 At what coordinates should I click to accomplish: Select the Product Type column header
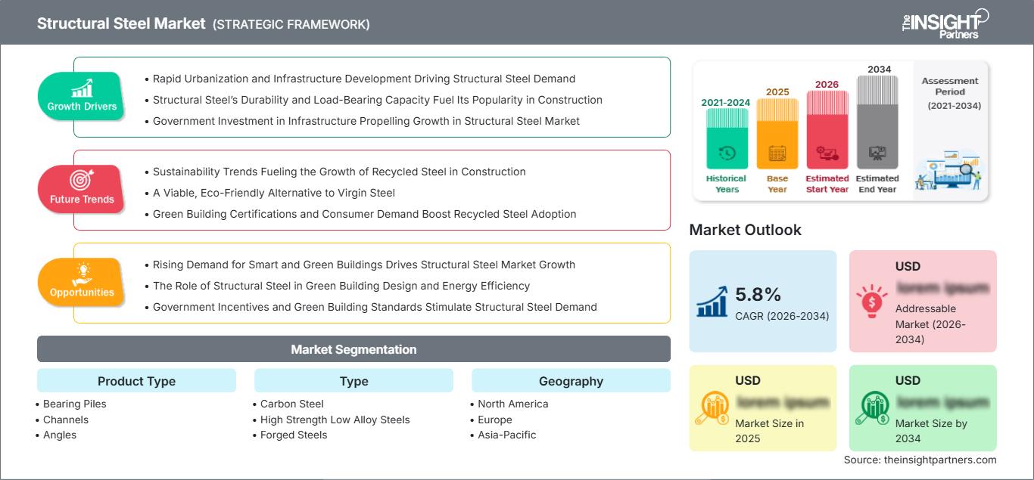[x=136, y=381]
